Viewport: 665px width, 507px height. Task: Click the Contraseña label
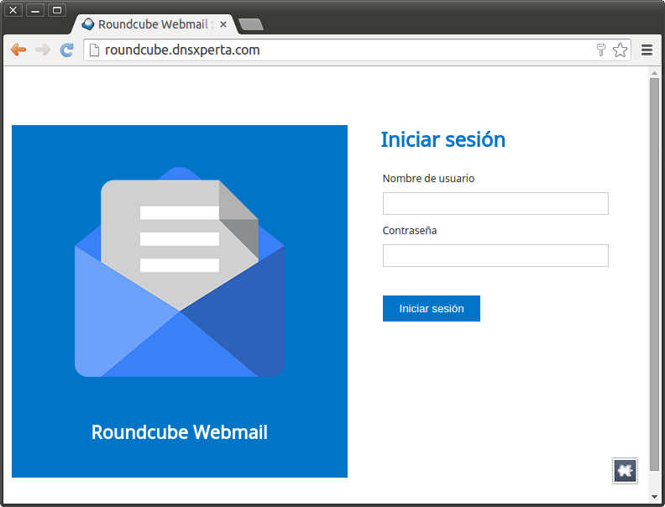click(x=410, y=231)
